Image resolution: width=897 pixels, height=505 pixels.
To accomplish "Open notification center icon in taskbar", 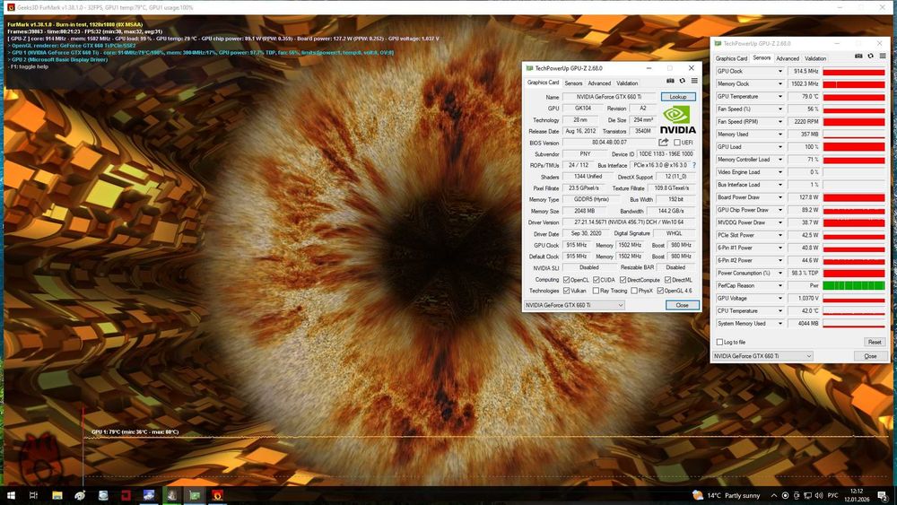I will point(884,496).
